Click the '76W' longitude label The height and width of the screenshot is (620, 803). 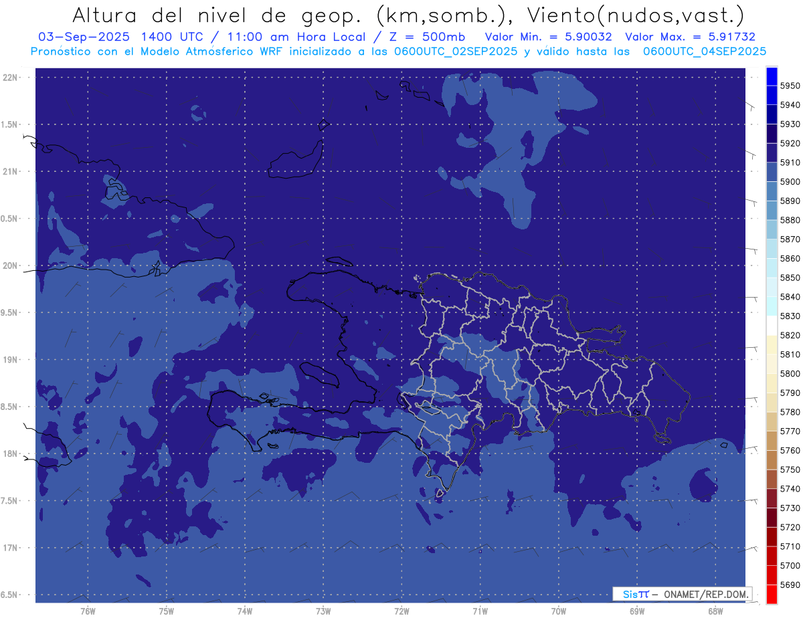point(88,612)
